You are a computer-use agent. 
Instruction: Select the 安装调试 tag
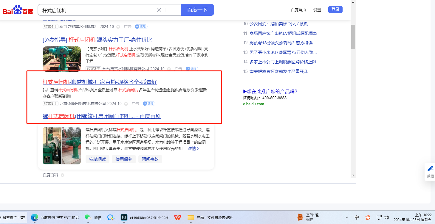click(x=97, y=159)
